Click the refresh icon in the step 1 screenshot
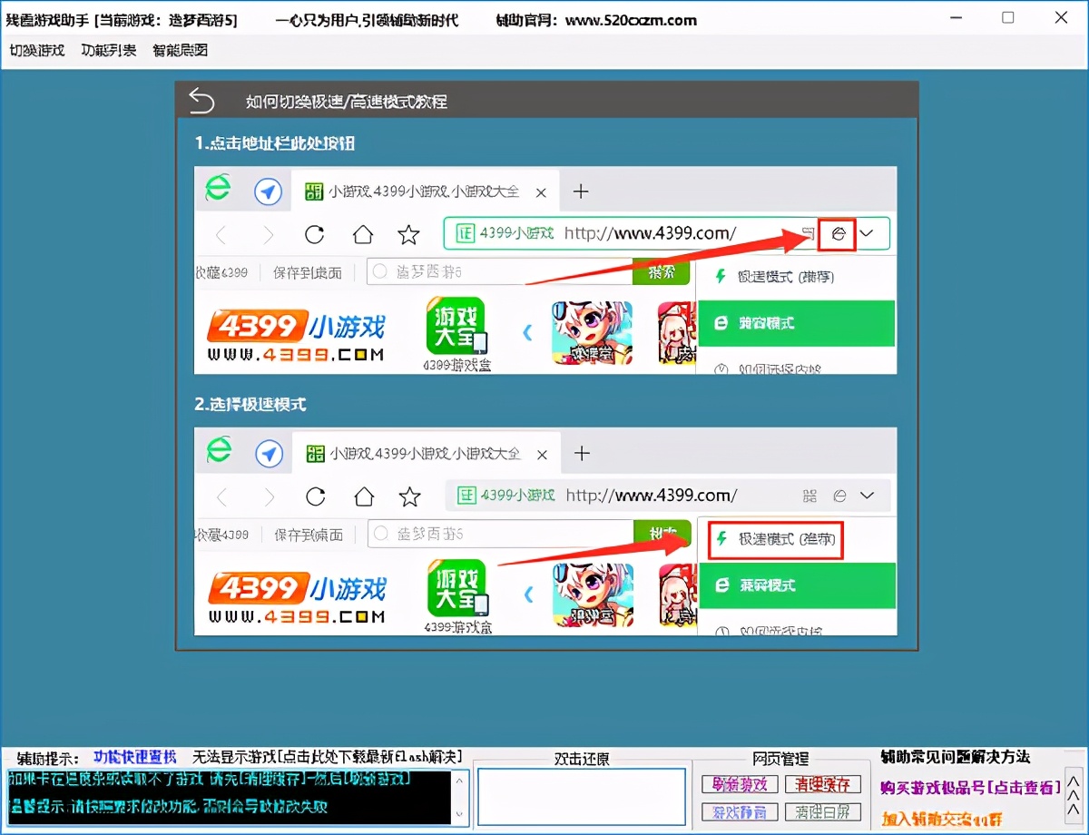 click(315, 235)
